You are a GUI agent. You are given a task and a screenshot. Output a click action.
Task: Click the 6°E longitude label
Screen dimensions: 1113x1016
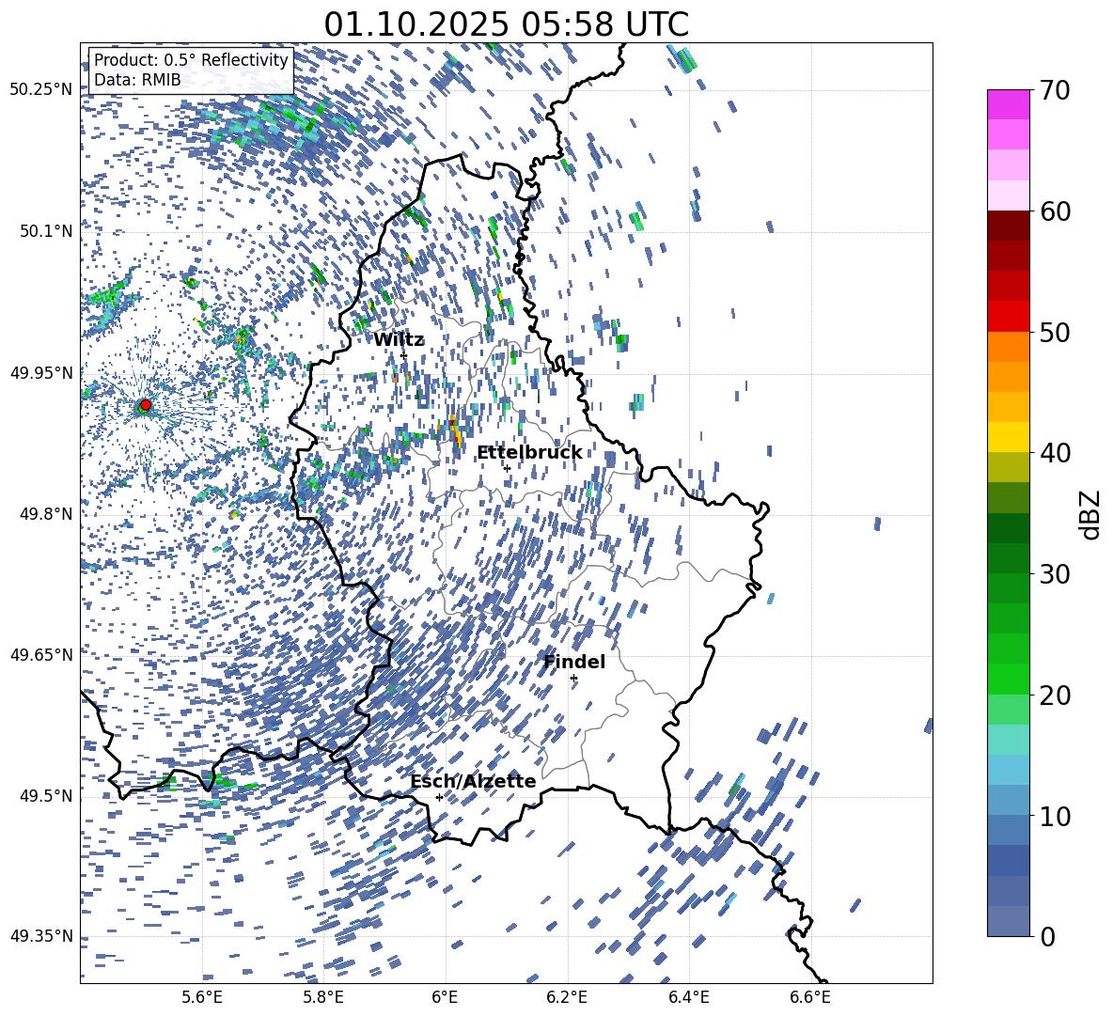[x=445, y=998]
